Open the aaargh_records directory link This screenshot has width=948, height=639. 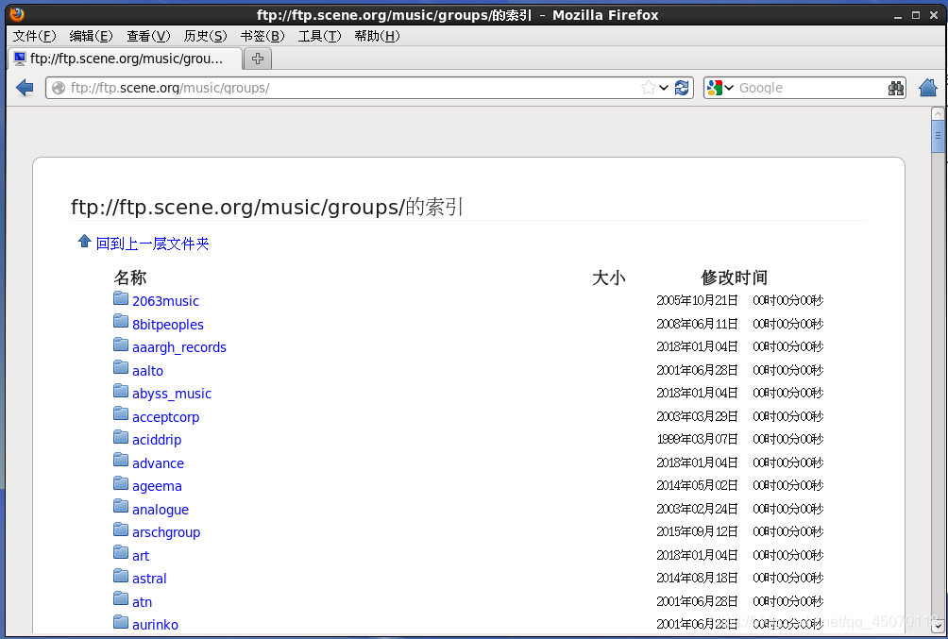pyautogui.click(x=179, y=347)
